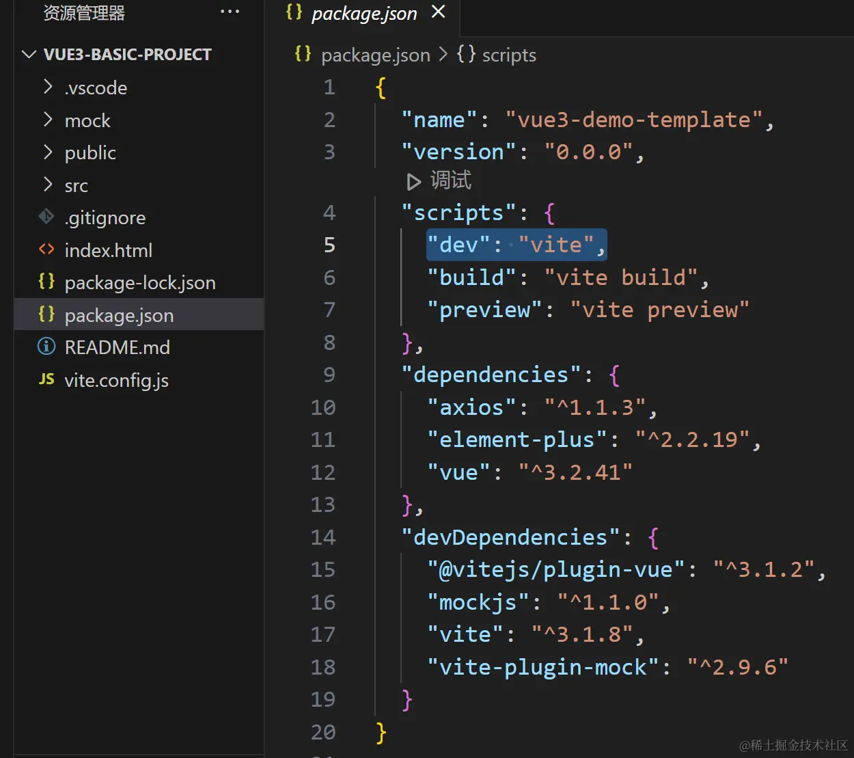The image size is (854, 758).
Task: Click the HTML icon beside index.html
Action: (x=46, y=249)
